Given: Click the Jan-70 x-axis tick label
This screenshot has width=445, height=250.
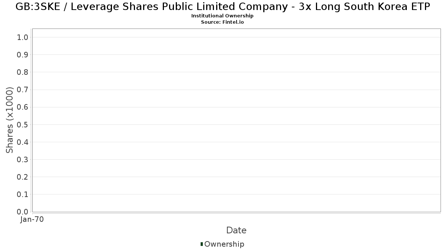Looking at the screenshot, I should pos(32,219).
